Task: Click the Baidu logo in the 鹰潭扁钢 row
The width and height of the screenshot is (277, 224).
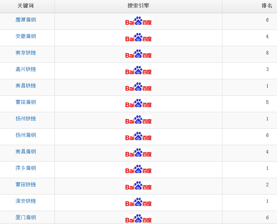Action: point(138,21)
